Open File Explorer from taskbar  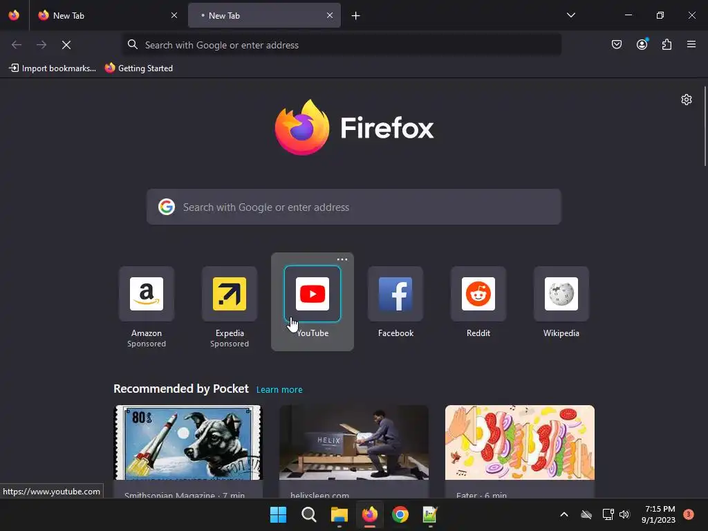[339, 514]
